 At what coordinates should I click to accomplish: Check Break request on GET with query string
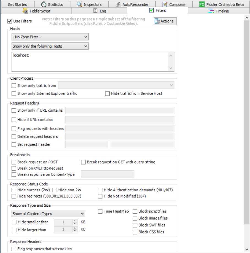point(83,162)
